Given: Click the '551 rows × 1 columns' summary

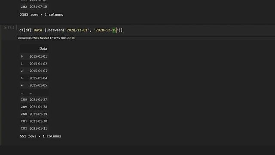Looking at the screenshot, I should click(40, 136).
